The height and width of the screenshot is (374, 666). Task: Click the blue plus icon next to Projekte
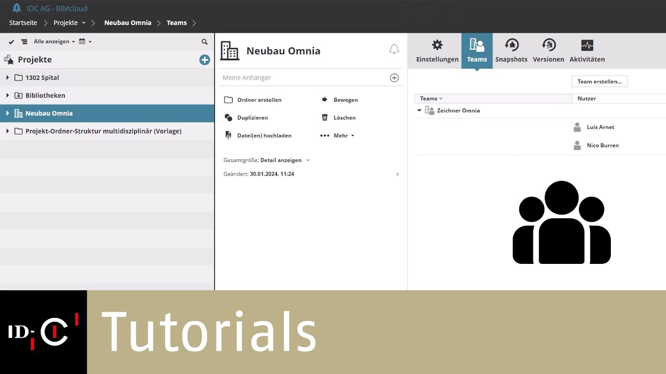pyautogui.click(x=204, y=60)
